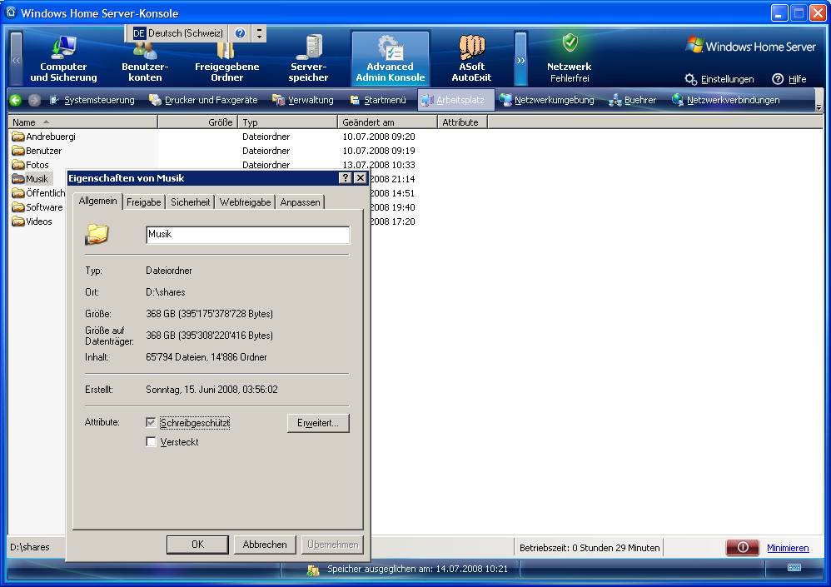The height and width of the screenshot is (587, 831).
Task: Sort by the Größe column header
Action: pyautogui.click(x=197, y=122)
